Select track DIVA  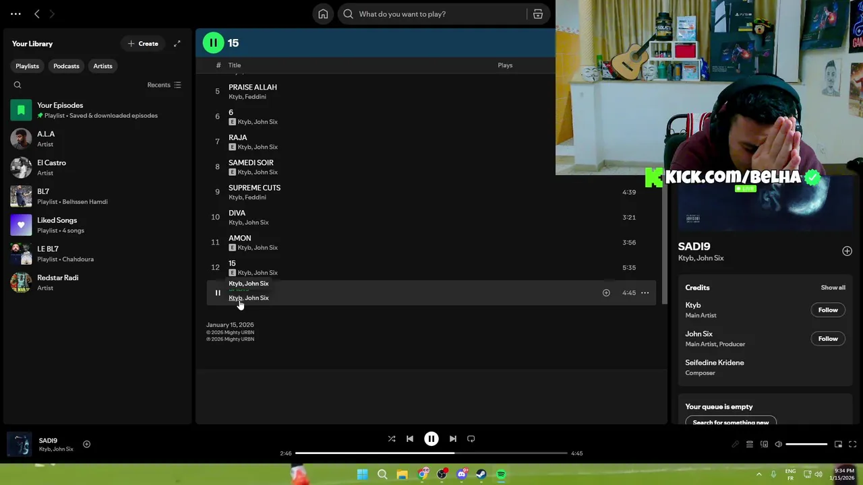[x=237, y=213]
